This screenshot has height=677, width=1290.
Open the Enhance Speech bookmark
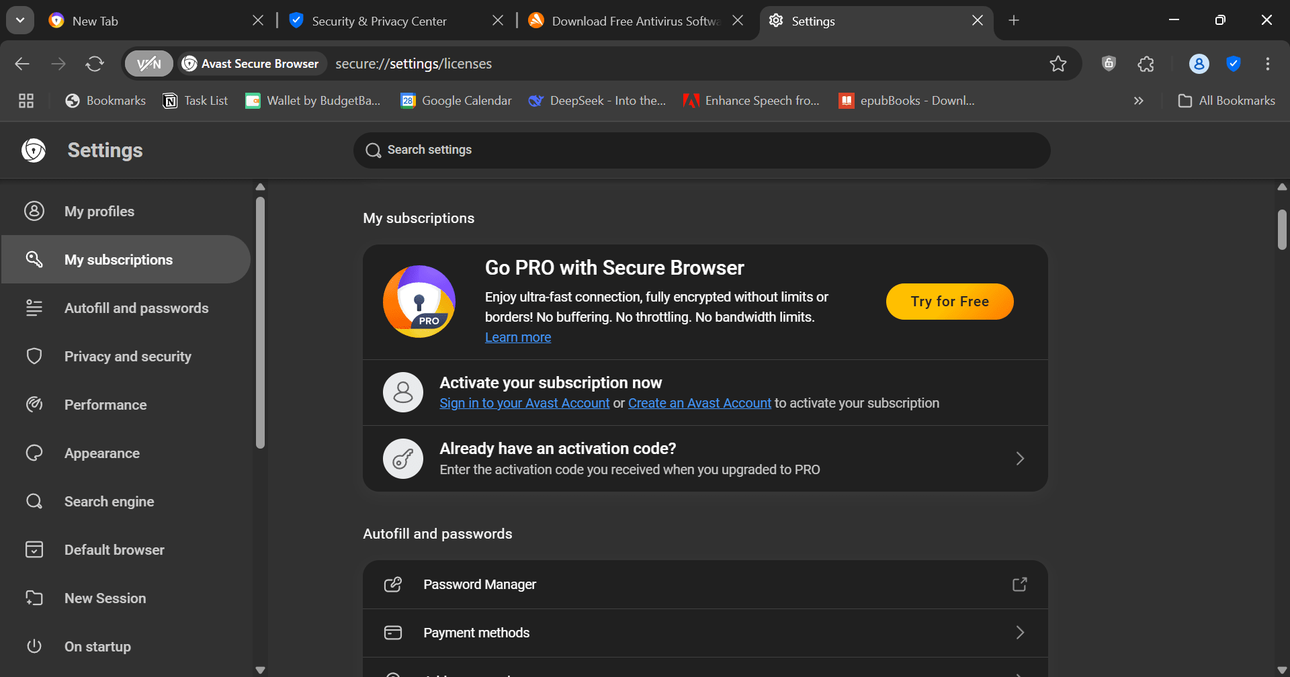751,101
